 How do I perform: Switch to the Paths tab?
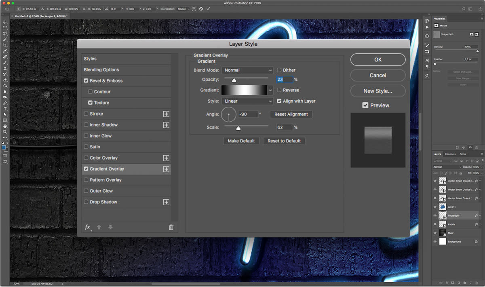[x=463, y=154]
